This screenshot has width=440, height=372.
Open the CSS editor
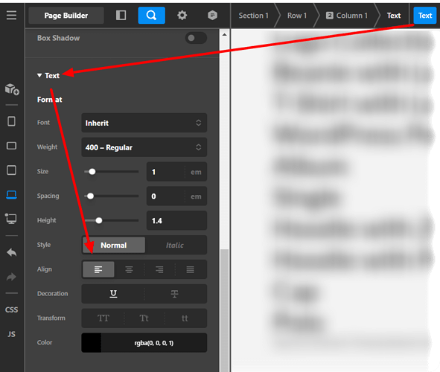pyautogui.click(x=11, y=310)
